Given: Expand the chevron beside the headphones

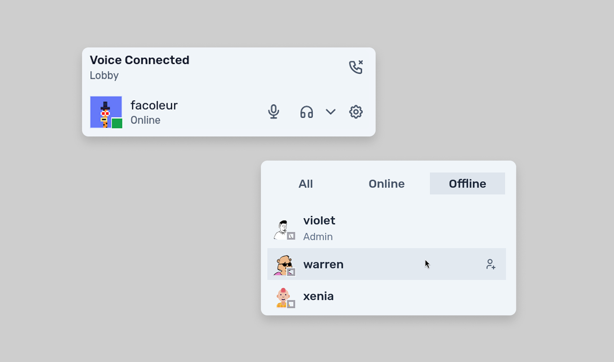Looking at the screenshot, I should click(x=331, y=112).
